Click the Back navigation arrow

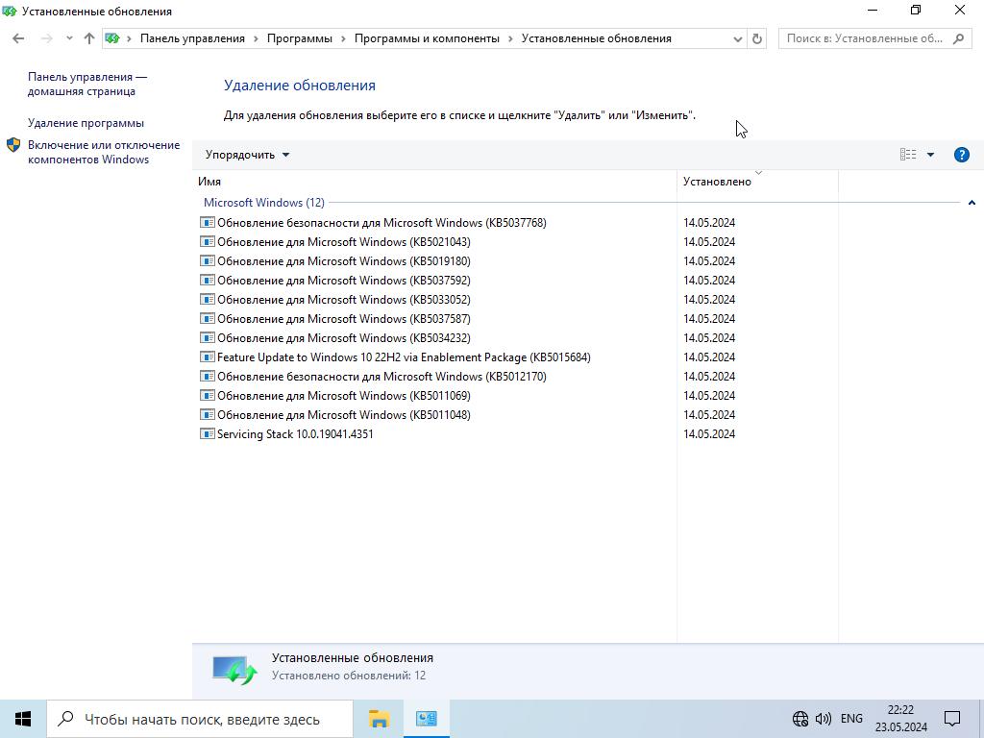pos(18,38)
